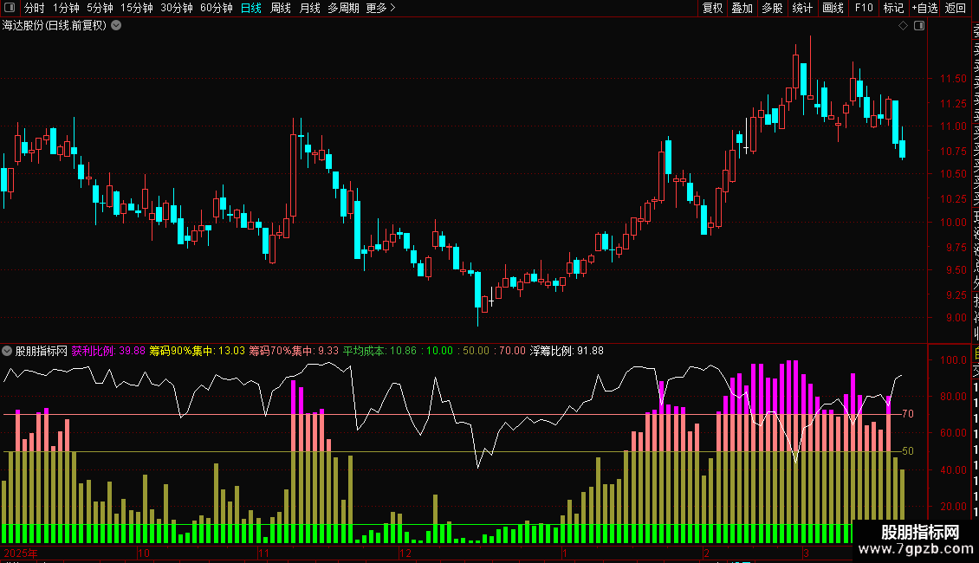
Task: Select the 5分钟 period
Action: tap(100, 8)
